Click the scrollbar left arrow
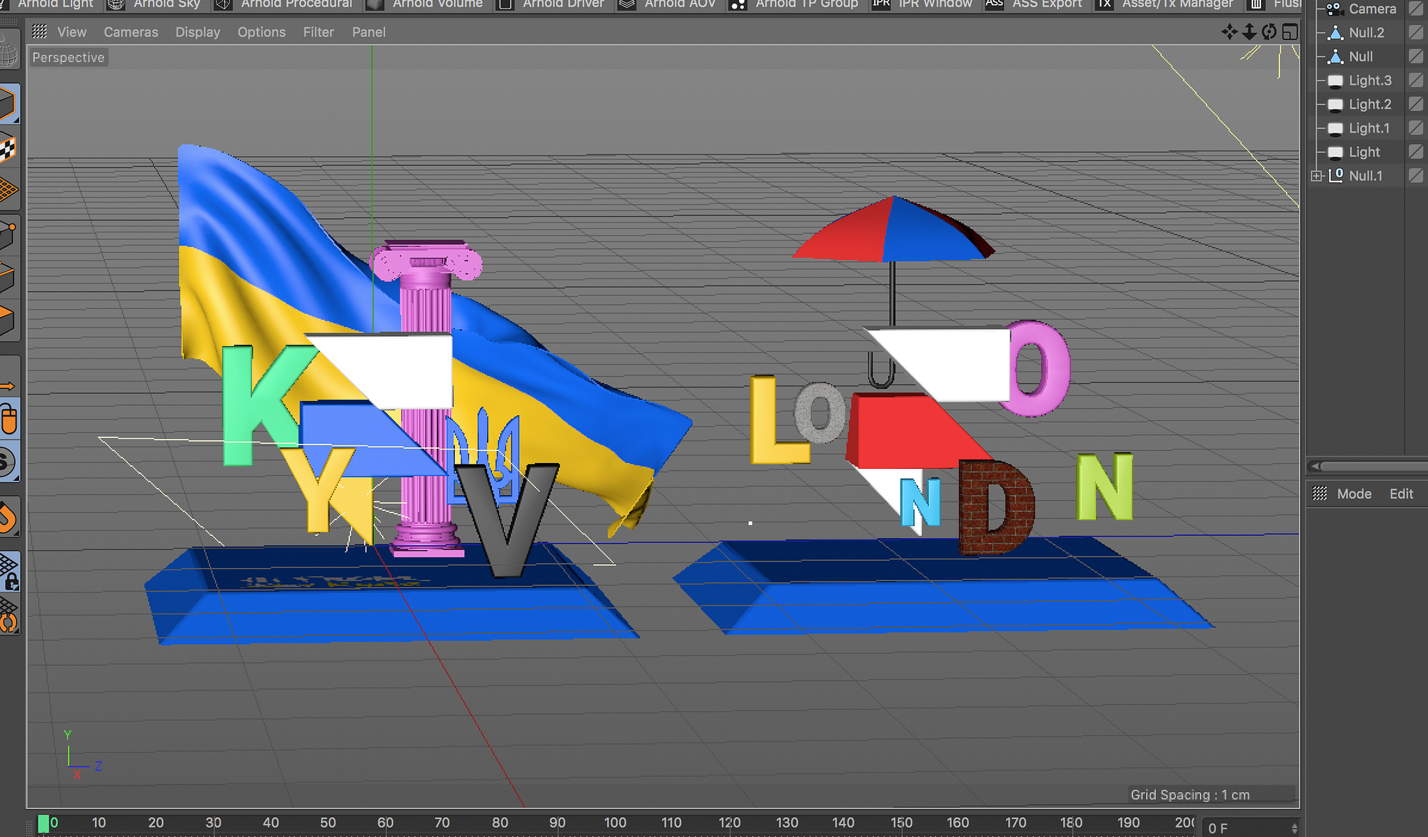This screenshot has width=1428, height=837. coord(1314,466)
